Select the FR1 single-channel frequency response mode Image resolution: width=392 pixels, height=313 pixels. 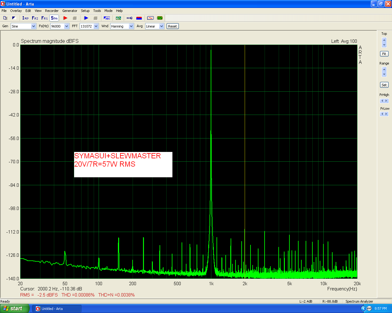click(x=44, y=18)
